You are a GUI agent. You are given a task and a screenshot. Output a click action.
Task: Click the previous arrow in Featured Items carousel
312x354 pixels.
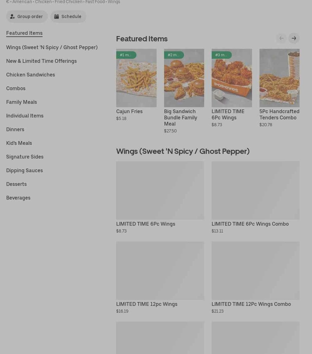tap(281, 38)
